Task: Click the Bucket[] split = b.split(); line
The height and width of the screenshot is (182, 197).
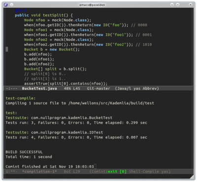Action: [x=55, y=69]
